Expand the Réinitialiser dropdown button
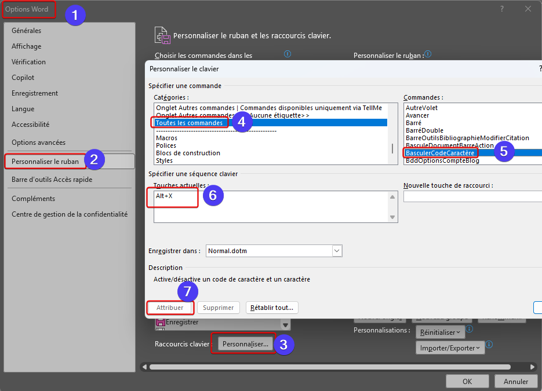Image resolution: width=542 pixels, height=391 pixels. click(440, 332)
